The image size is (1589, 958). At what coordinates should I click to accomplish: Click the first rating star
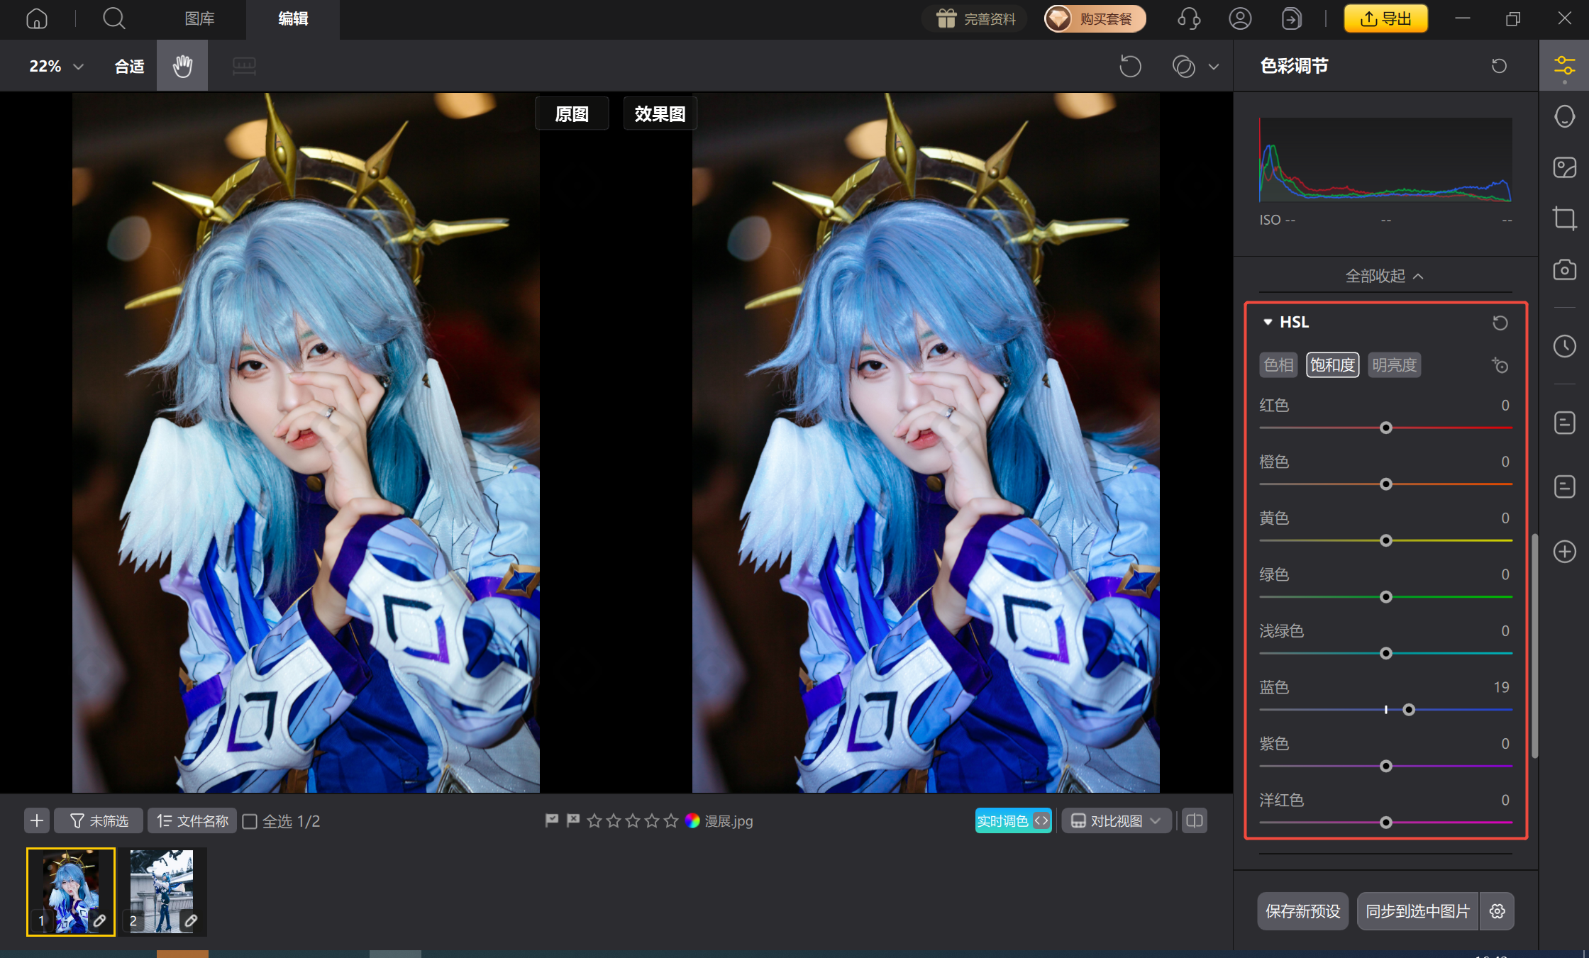[594, 820]
